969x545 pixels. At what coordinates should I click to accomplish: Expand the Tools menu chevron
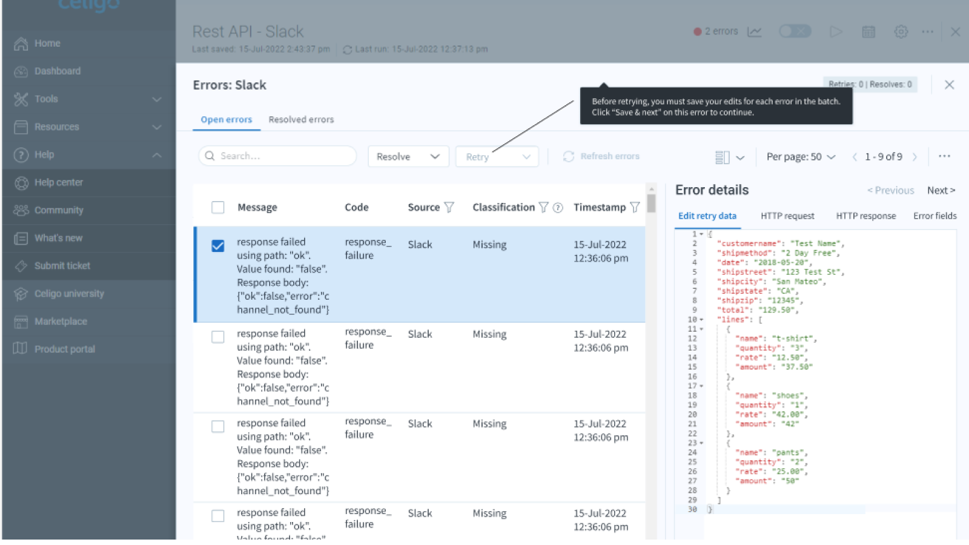(x=157, y=99)
